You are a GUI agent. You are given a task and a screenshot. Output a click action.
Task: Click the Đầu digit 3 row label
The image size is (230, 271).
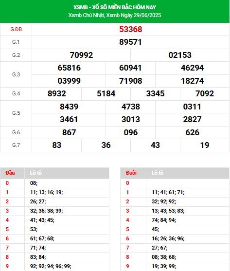click(7, 211)
